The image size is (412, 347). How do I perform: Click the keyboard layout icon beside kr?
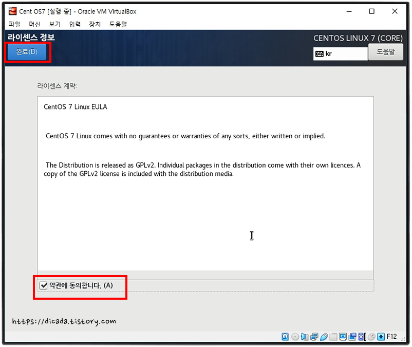click(320, 54)
